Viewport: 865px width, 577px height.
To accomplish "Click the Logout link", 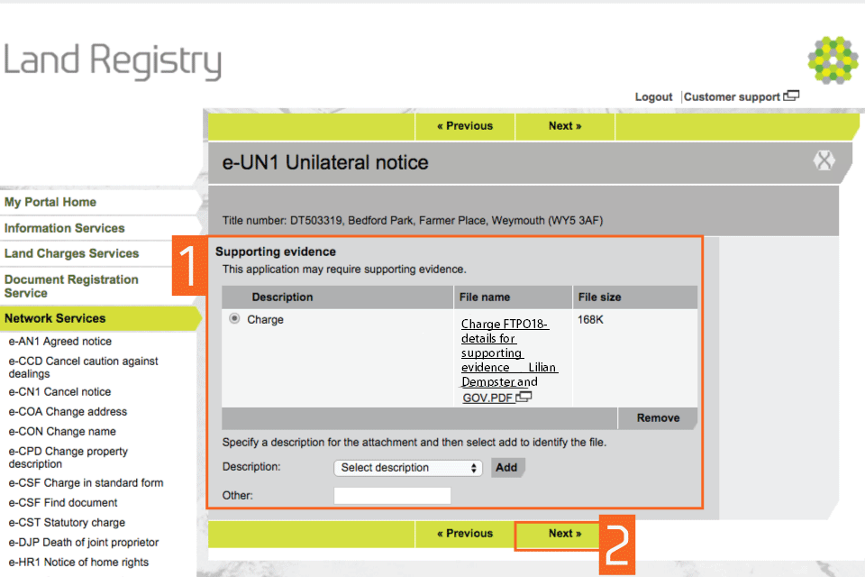I will pos(653,97).
